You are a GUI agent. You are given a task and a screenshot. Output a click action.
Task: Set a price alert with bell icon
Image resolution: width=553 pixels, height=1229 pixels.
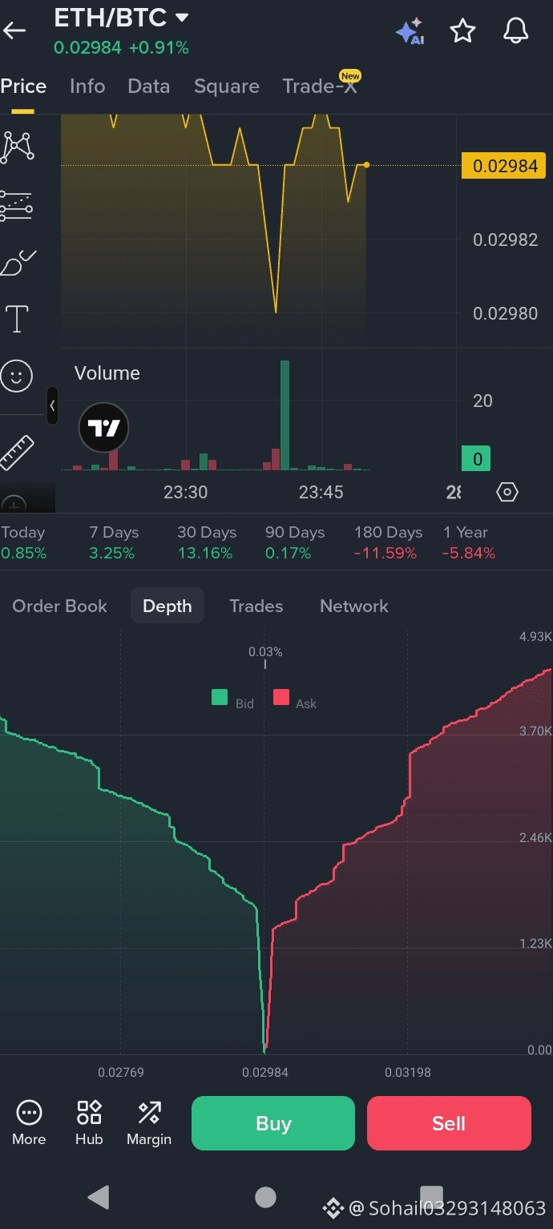point(515,30)
